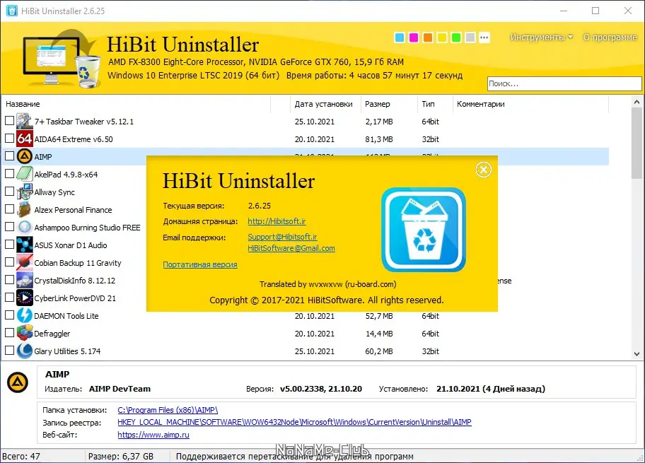This screenshot has width=645, height=463.
Task: Tick the AIMP row checkbox
Action: 9,156
